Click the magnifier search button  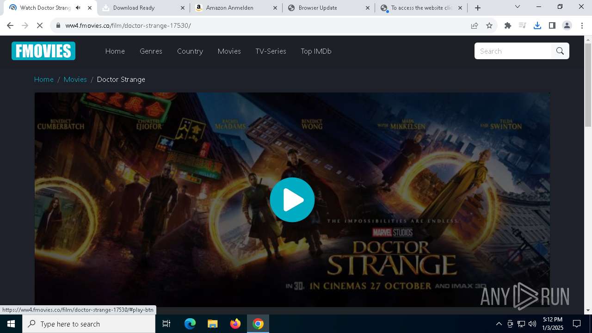click(x=560, y=51)
